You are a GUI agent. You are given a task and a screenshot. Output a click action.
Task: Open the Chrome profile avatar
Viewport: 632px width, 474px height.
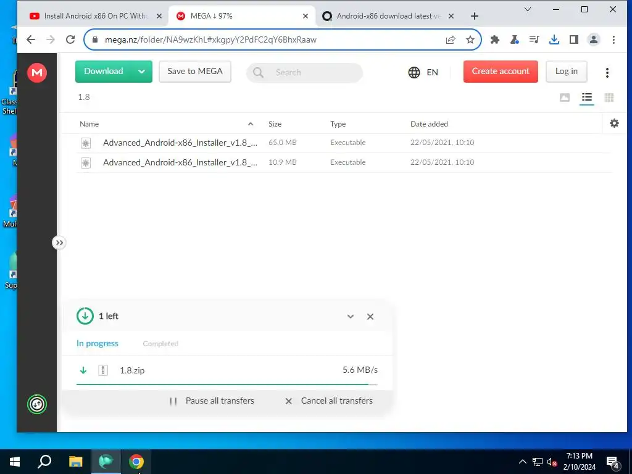coord(594,39)
